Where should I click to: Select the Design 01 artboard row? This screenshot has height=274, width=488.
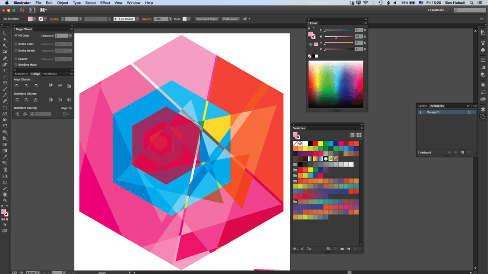point(447,112)
